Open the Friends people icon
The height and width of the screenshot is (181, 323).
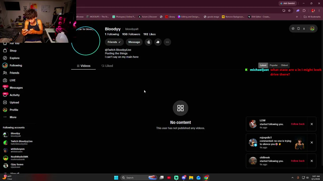tap(5, 73)
